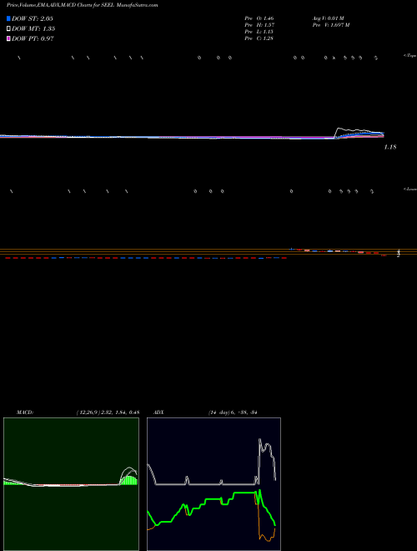This screenshot has height=551, width=417.
Task: Select the 'DOW MT: 1.33' legend label
Action: (33, 28)
